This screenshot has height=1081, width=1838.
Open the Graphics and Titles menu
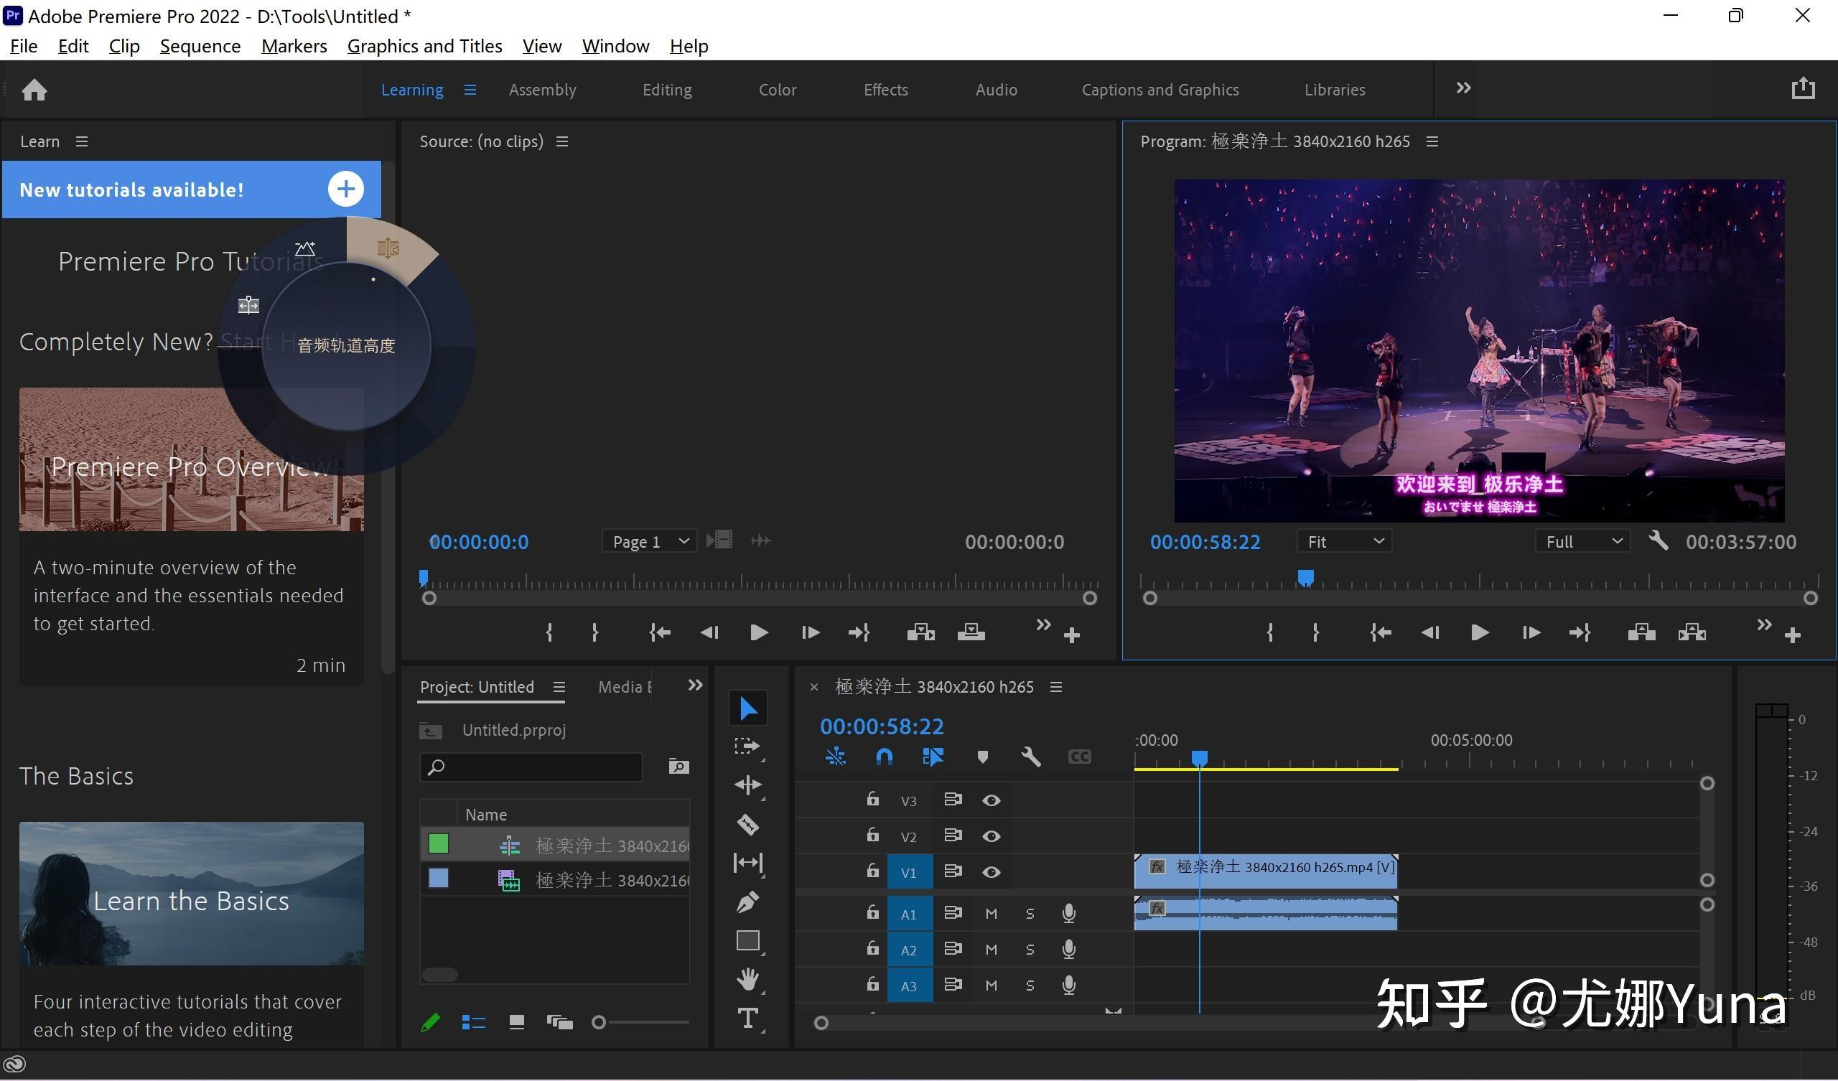tap(424, 46)
